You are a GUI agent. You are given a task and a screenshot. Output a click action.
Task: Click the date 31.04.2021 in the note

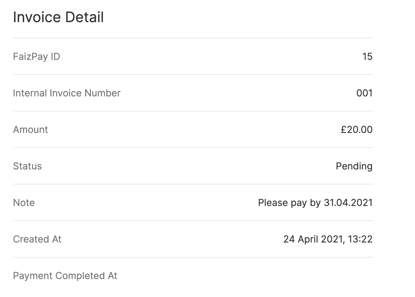coord(348,203)
